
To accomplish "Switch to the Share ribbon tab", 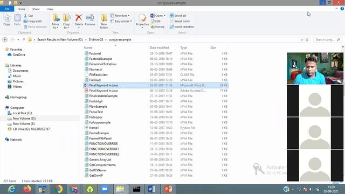I will pos(36,9).
